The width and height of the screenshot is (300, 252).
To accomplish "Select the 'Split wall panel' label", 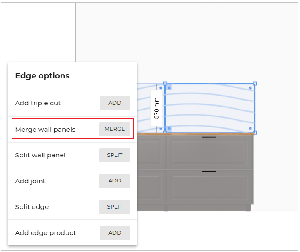I will [x=40, y=155].
